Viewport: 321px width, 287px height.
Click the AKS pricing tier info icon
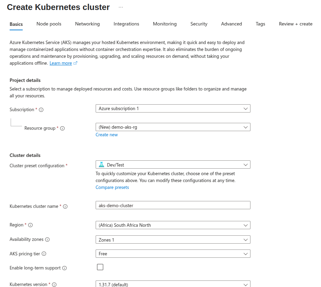[44, 254]
